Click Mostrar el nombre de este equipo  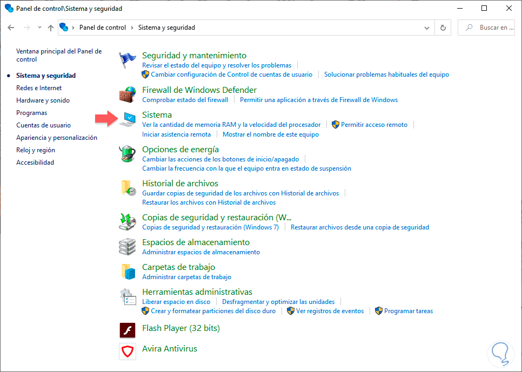pos(271,134)
